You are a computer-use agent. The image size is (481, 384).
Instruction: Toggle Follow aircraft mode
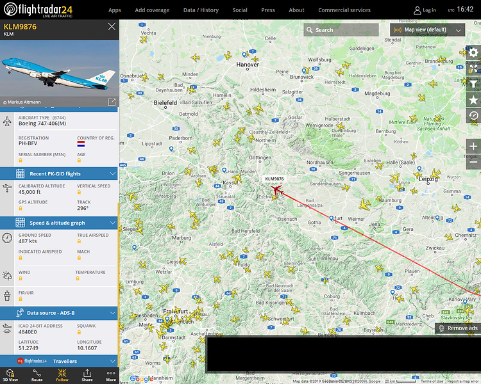tap(62, 376)
